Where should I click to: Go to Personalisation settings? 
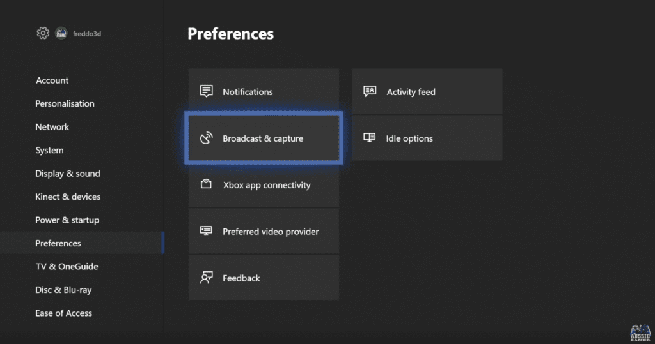65,104
